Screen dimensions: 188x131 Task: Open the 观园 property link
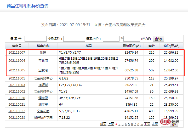coord(43,53)
